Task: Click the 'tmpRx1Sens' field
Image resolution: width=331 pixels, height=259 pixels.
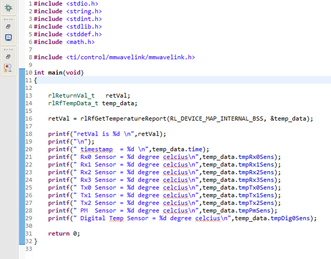Action: [x=256, y=165]
